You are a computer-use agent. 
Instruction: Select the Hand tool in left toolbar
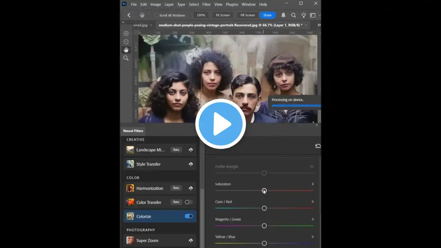point(126,50)
